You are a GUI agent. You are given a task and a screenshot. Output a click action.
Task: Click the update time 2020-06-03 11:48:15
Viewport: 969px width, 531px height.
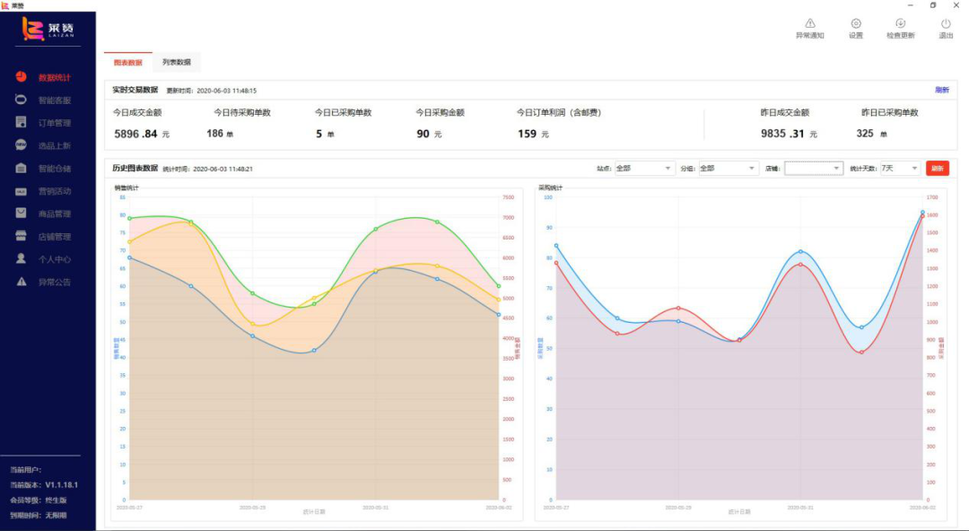227,91
